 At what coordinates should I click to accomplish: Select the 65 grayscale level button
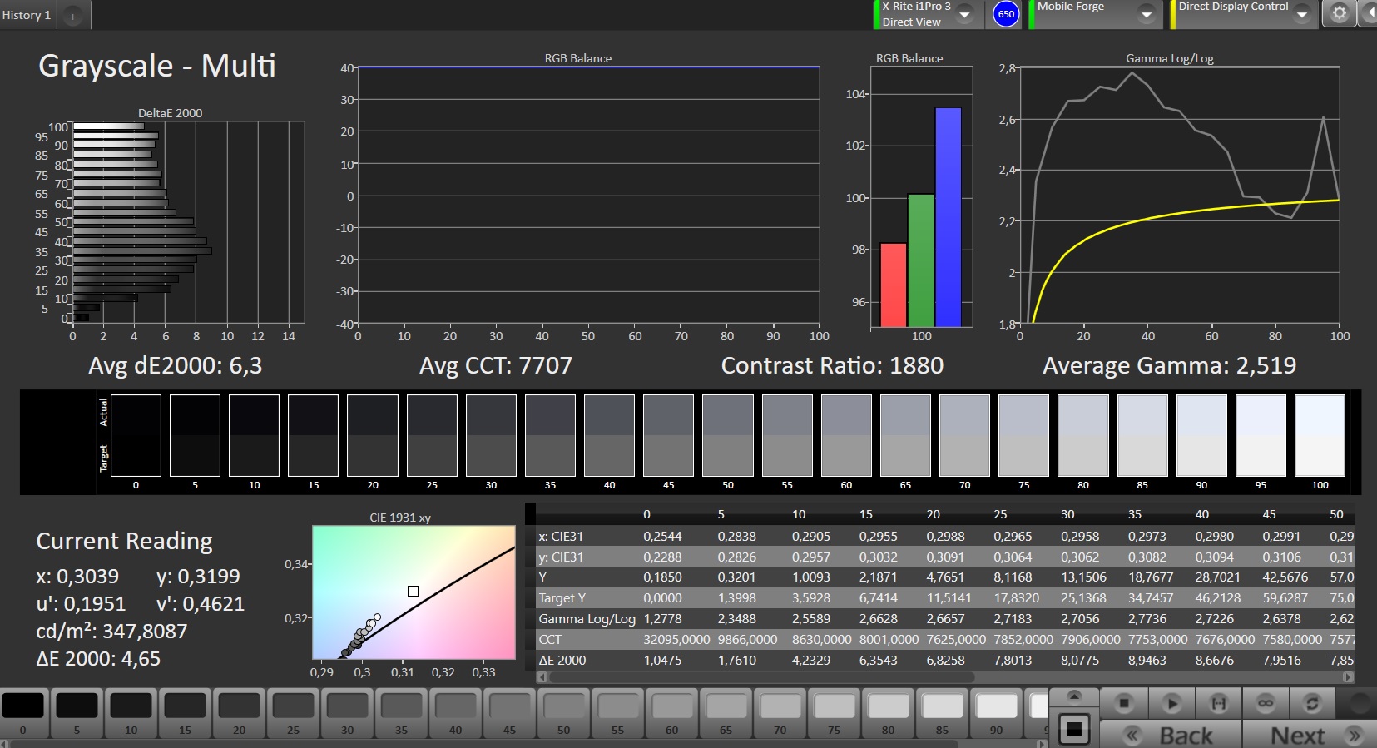[x=726, y=713]
